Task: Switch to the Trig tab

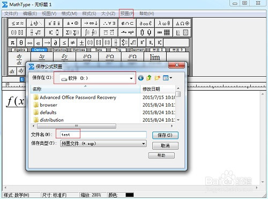Action: click(x=118, y=50)
